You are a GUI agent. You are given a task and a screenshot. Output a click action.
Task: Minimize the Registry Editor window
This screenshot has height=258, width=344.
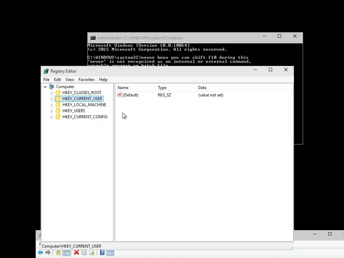click(255, 70)
